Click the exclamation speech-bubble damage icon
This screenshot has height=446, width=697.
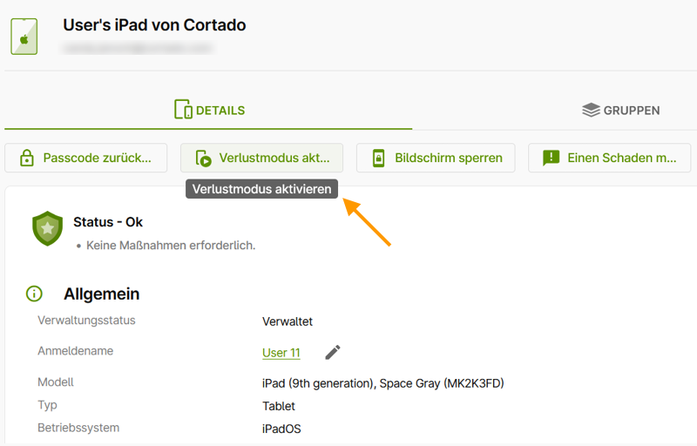tap(551, 159)
